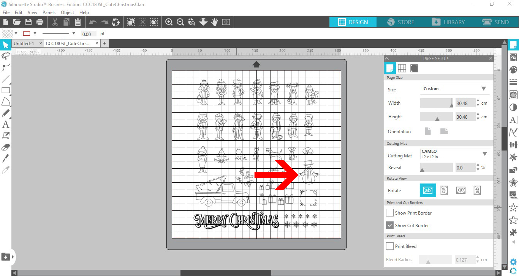This screenshot has width=519, height=276.
Task: Open the Edit menu
Action: tap(19, 12)
